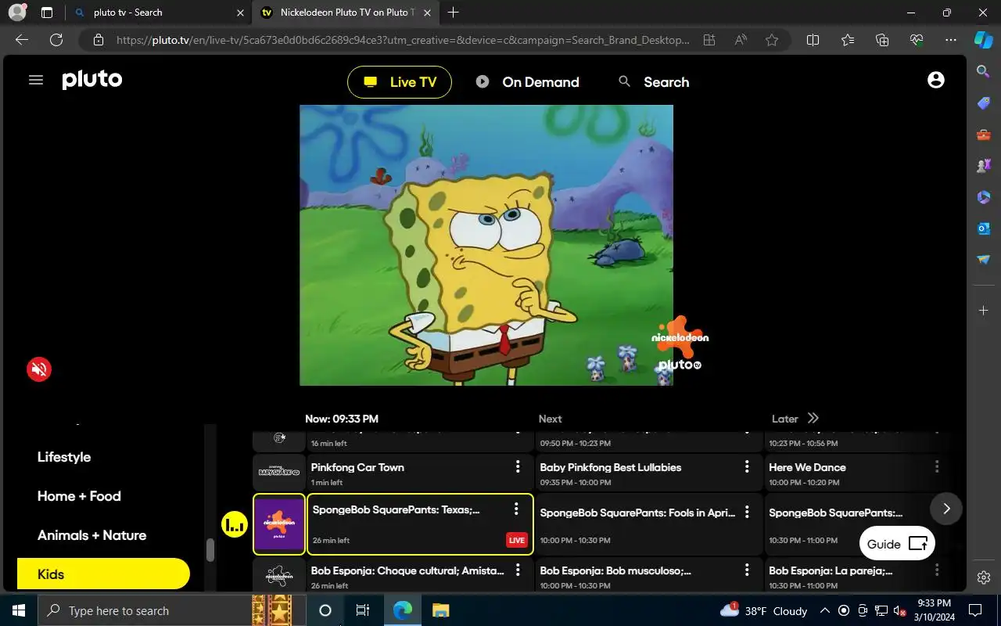Open Edge sidebar search
1001x626 pixels.
[x=984, y=71]
